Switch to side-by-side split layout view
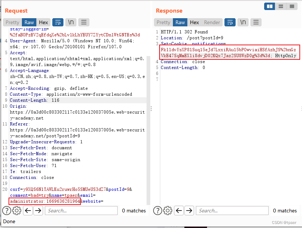Viewport: 302px width, 228px height. click(x=270, y=6)
